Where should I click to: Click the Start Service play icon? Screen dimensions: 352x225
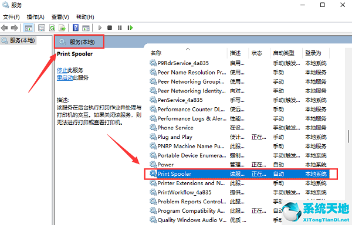pos(100,28)
